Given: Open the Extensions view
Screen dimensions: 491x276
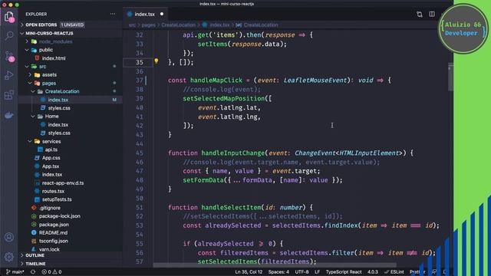Looking at the screenshot, I should (9, 95).
